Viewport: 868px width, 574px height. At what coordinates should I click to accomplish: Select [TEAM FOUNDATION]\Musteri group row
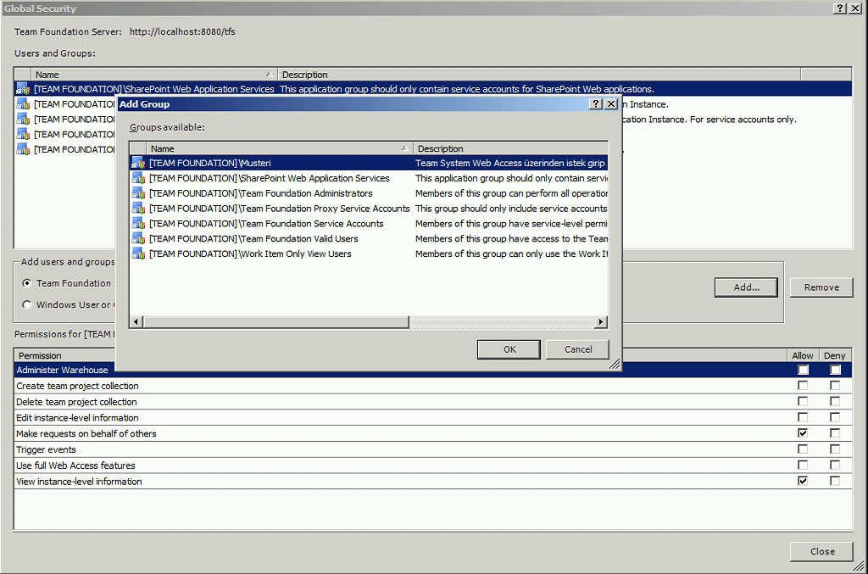tap(369, 164)
